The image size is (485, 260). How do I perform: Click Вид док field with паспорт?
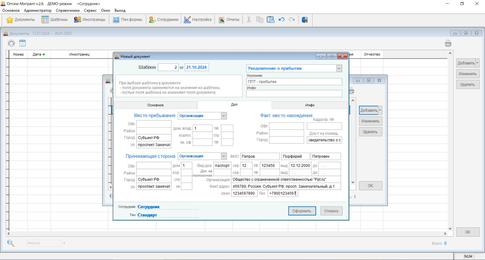(222, 166)
